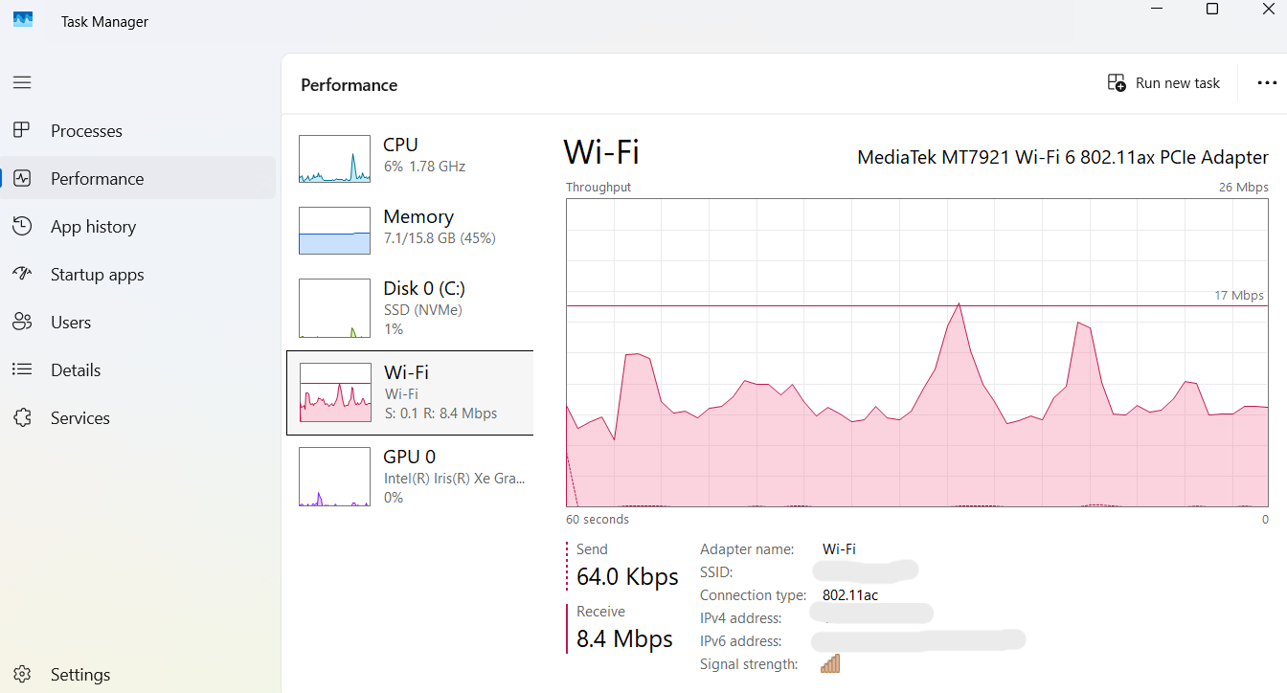Select the CPU mini graph thumbnail
Viewport: 1287px width, 693px height.
[334, 159]
